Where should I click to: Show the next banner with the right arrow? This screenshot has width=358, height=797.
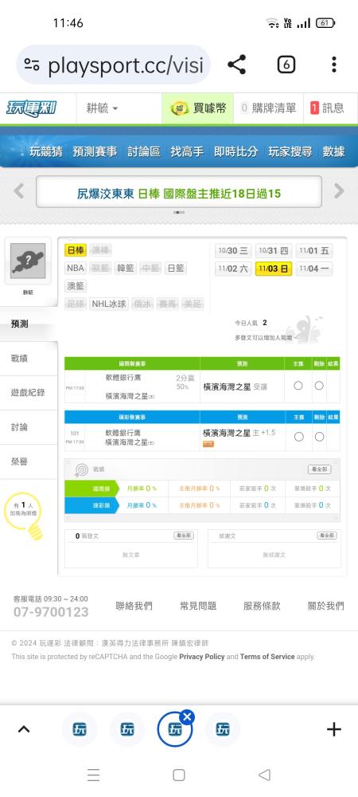pos(339,191)
